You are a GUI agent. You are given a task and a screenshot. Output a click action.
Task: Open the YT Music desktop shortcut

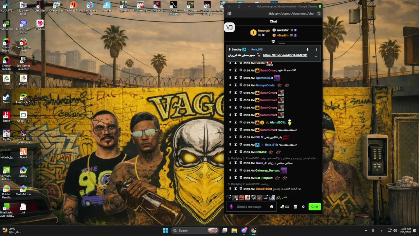pyautogui.click(x=40, y=25)
